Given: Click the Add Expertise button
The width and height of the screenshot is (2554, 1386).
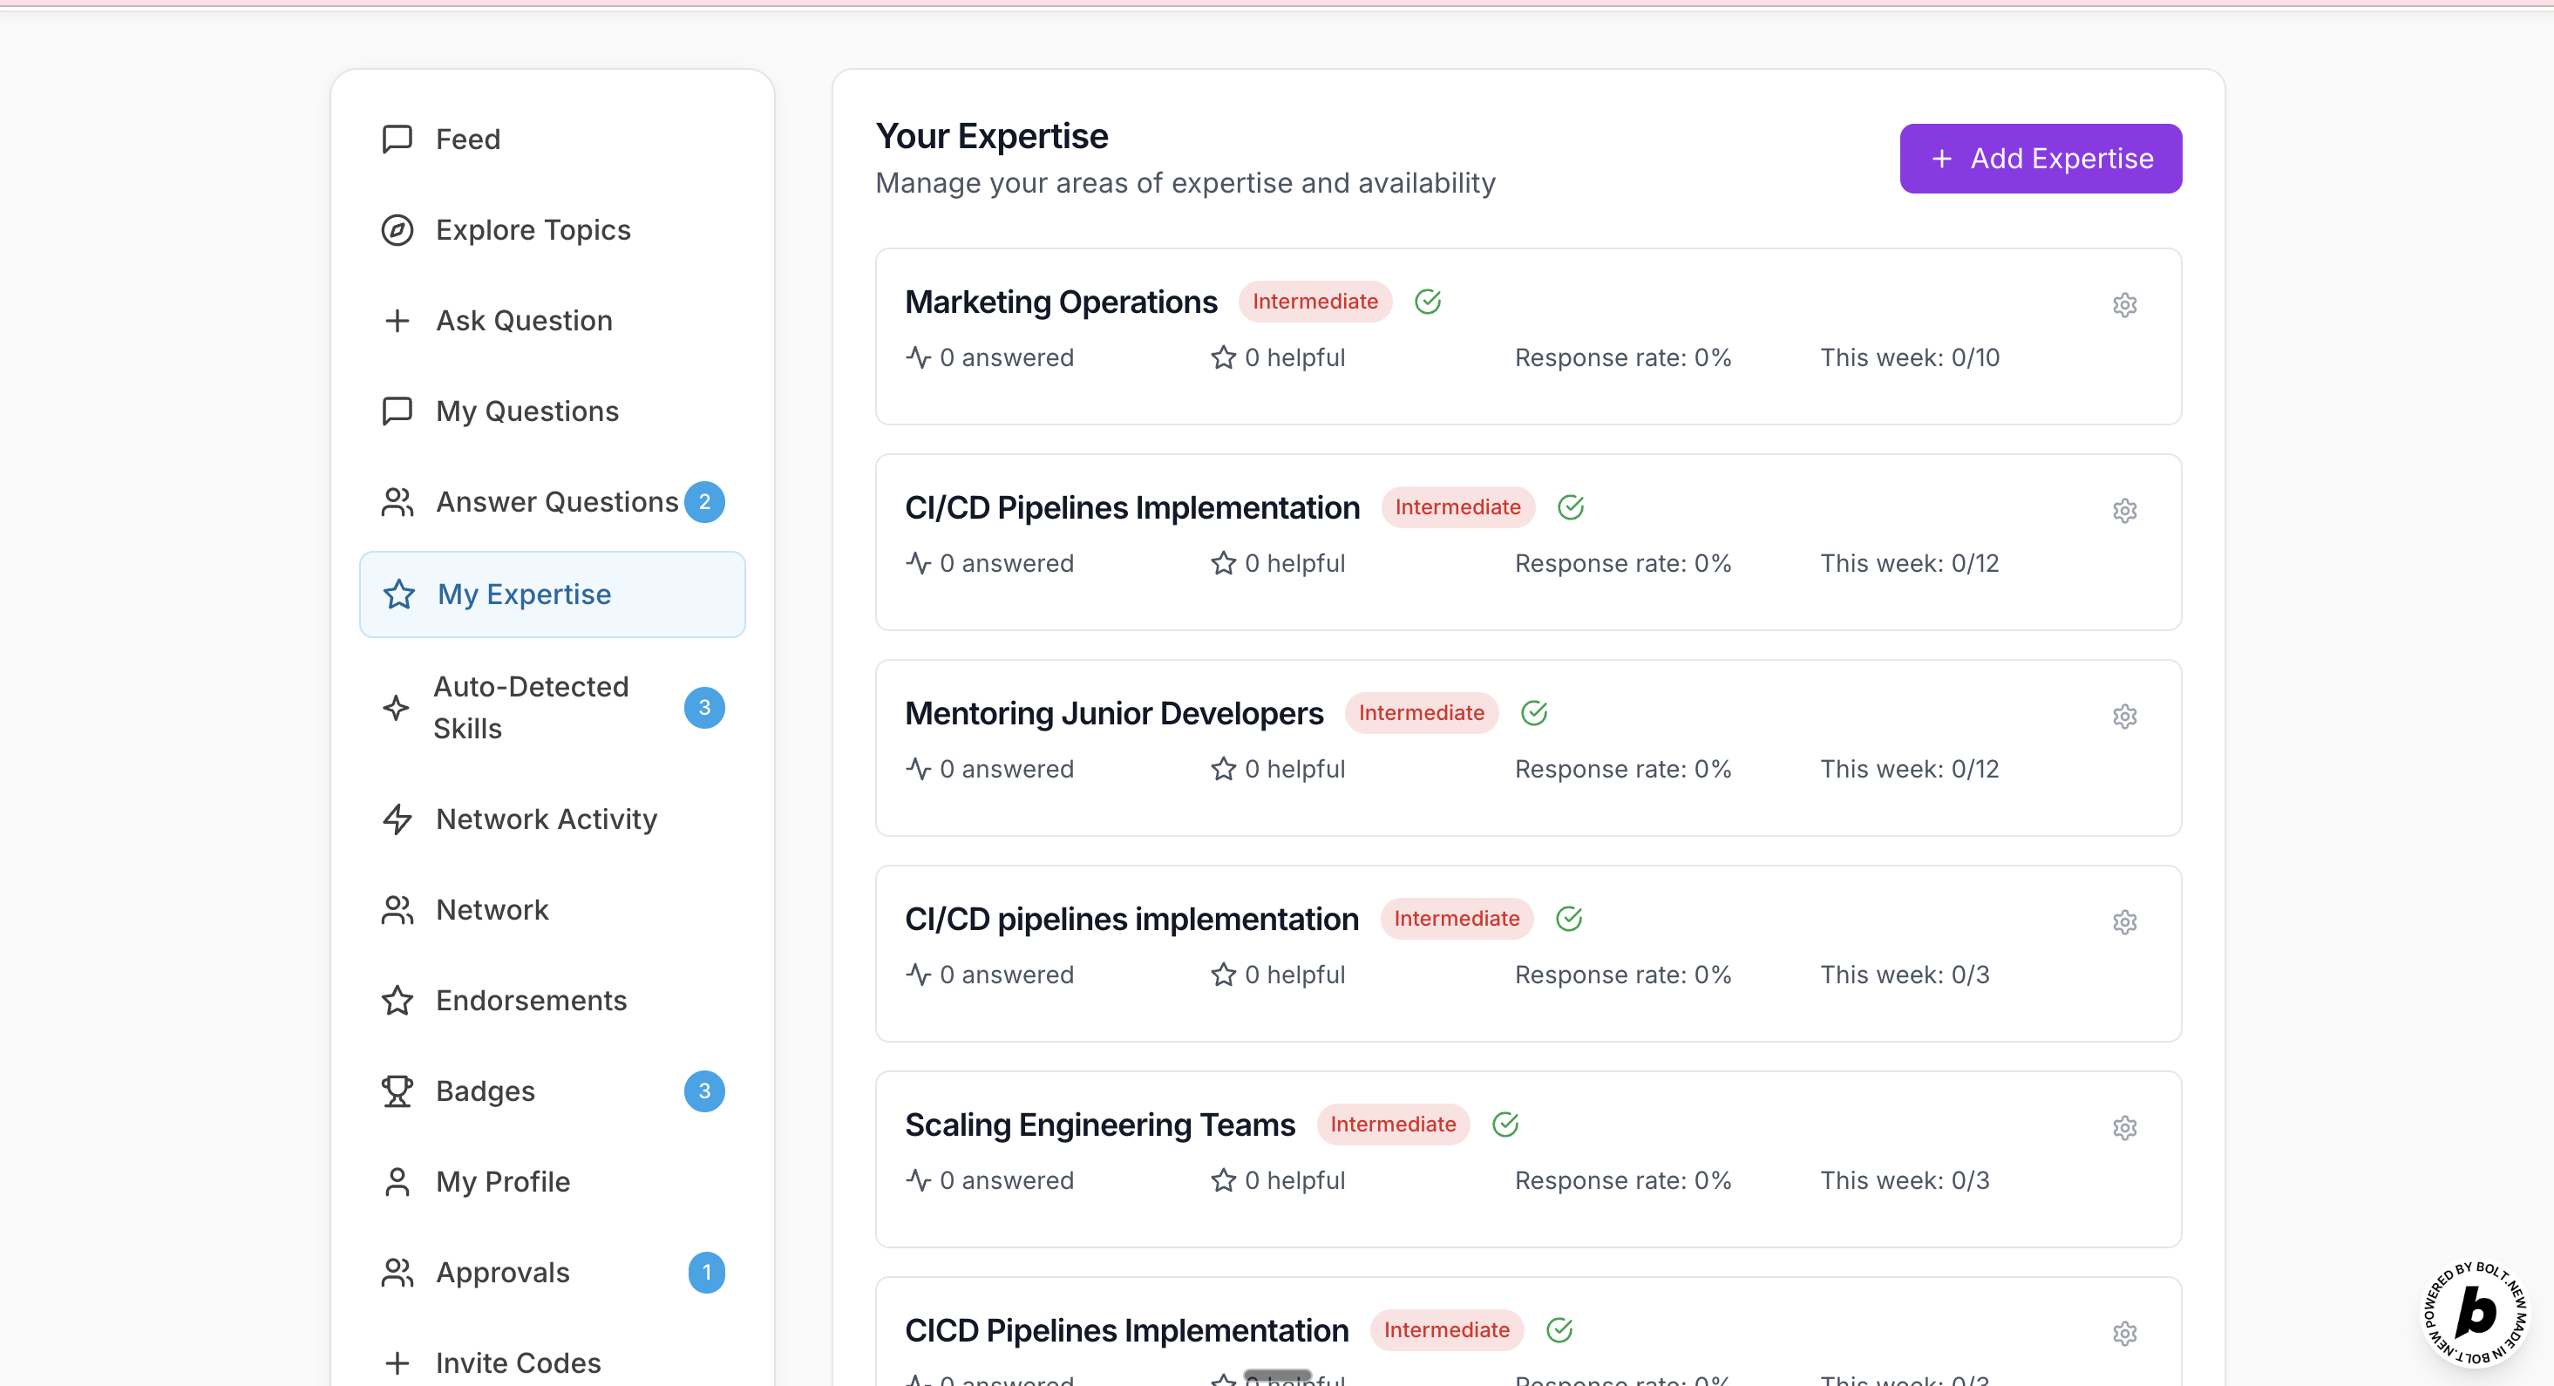Looking at the screenshot, I should [x=2041, y=159].
